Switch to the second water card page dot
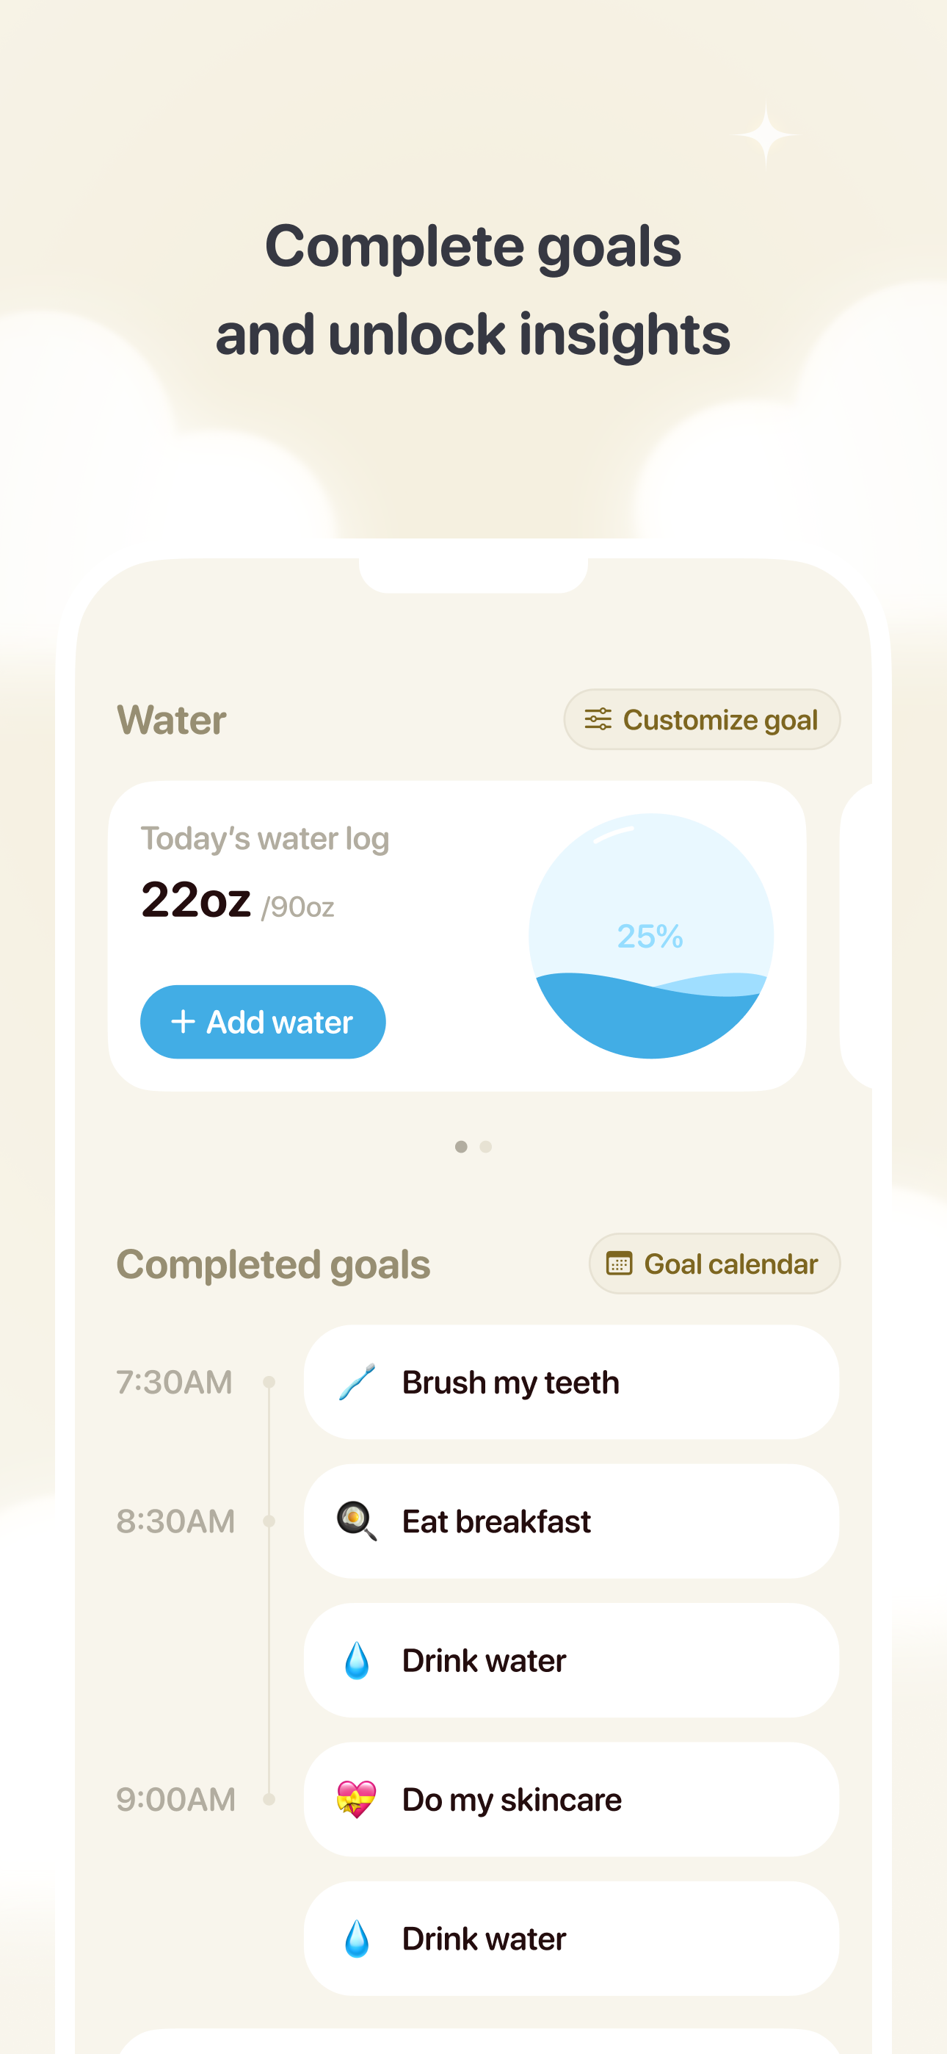This screenshot has width=947, height=2054. [x=485, y=1147]
